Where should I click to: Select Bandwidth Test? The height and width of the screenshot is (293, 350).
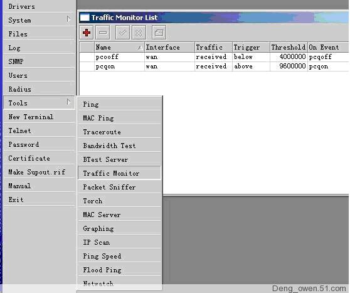(119, 146)
